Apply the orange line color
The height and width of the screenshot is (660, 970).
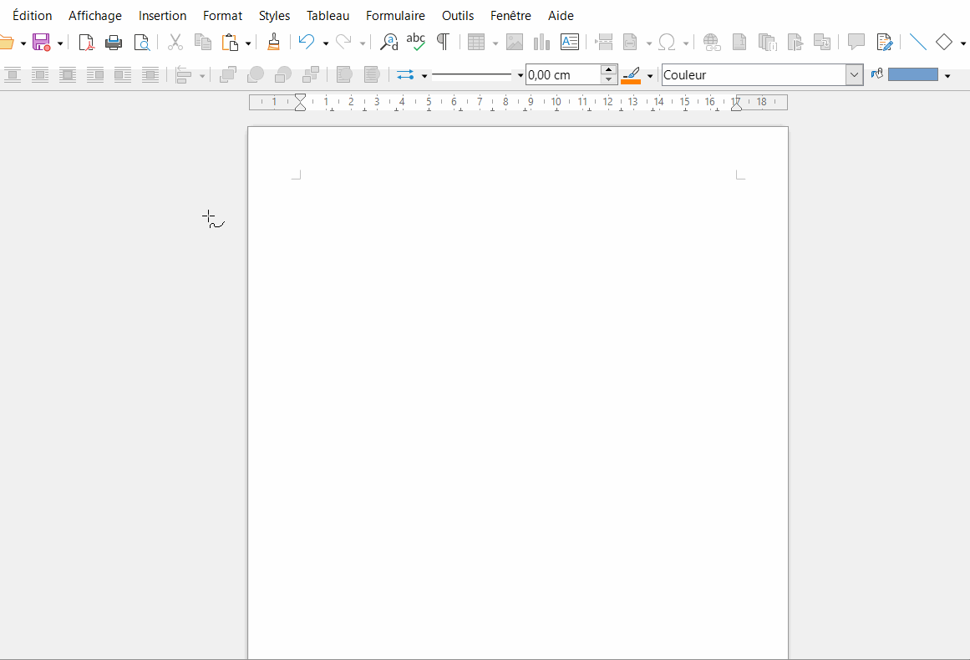point(631,75)
